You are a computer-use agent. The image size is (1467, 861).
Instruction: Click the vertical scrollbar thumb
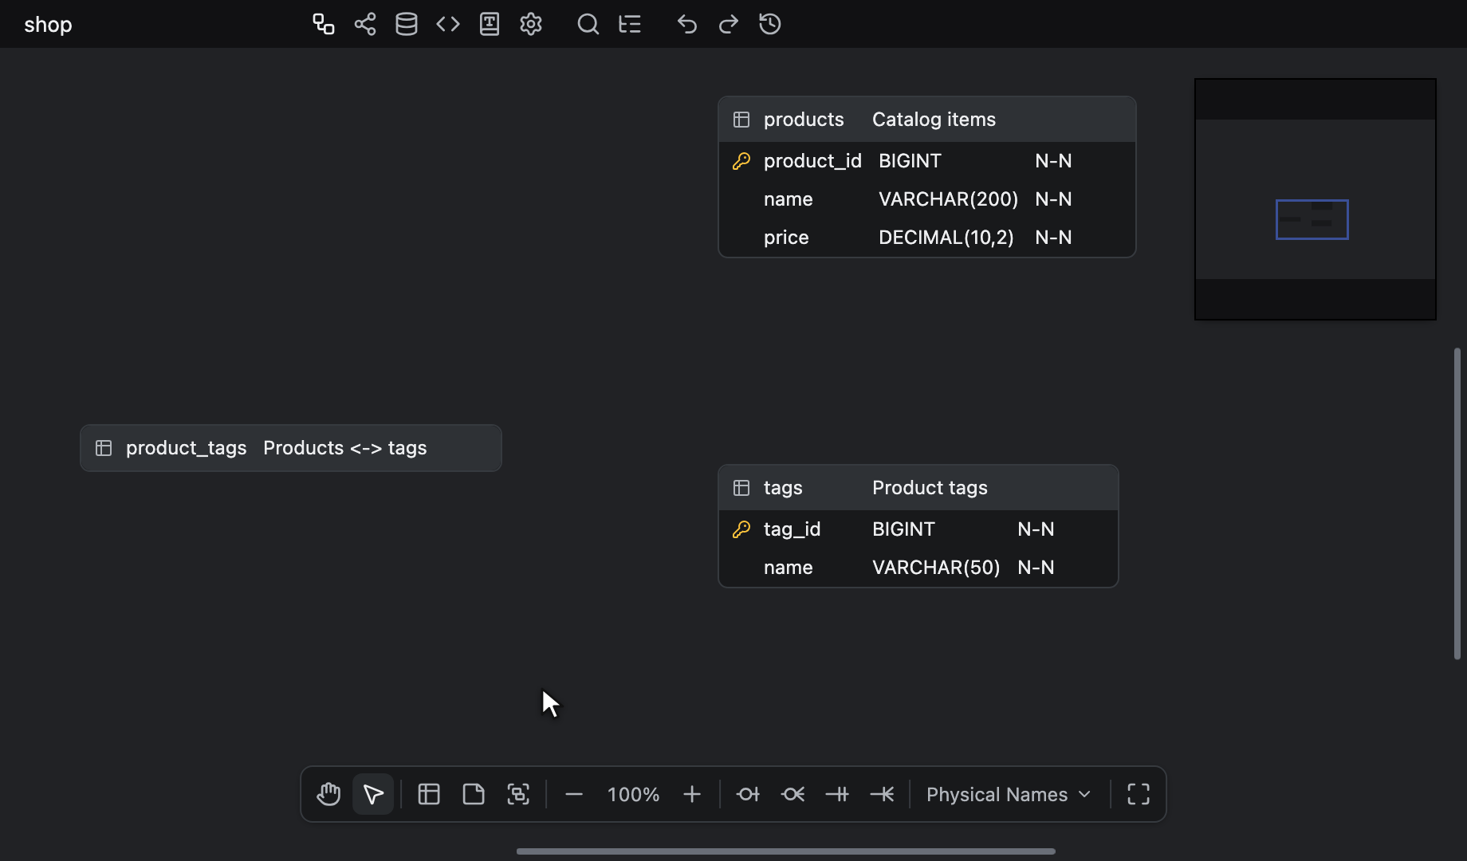(x=1457, y=504)
